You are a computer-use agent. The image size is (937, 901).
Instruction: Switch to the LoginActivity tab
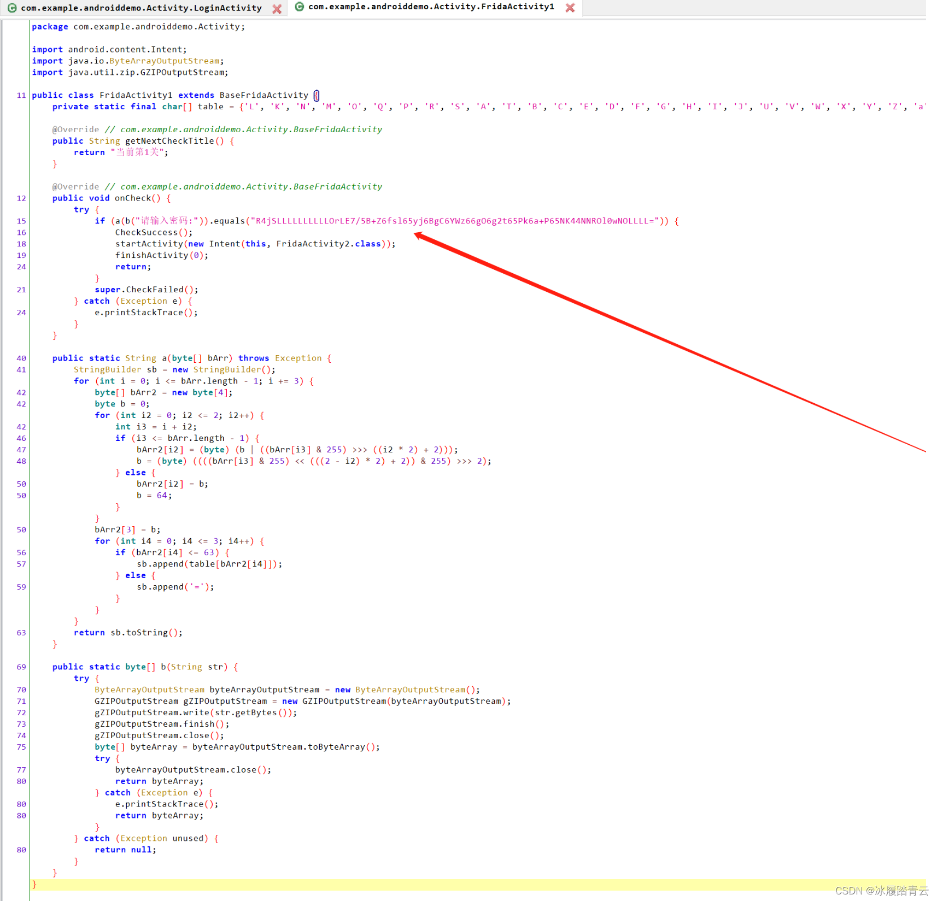[141, 8]
